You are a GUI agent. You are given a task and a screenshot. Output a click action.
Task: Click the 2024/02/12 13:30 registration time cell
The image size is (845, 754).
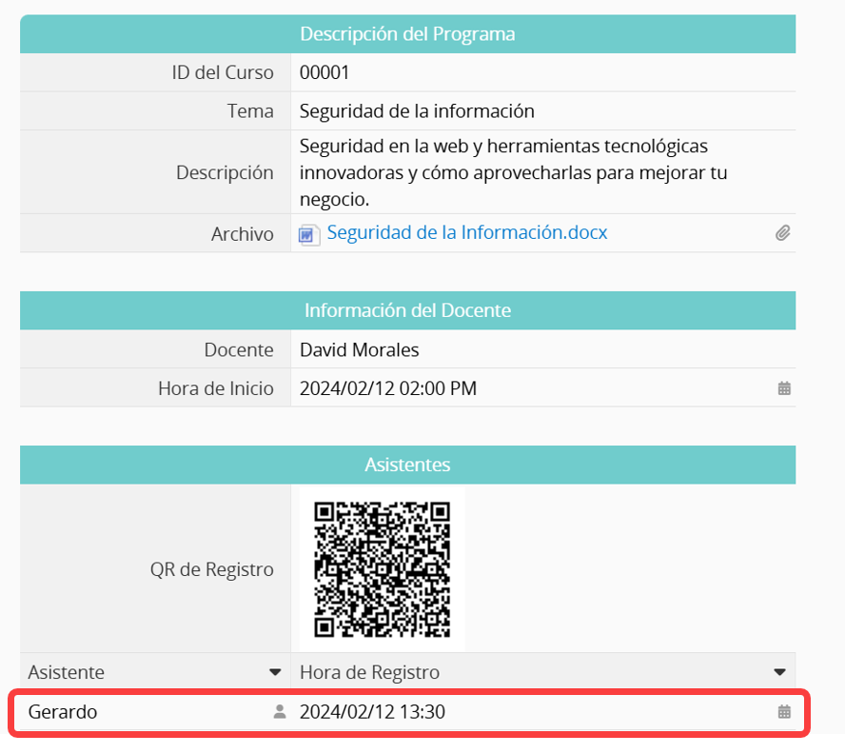click(372, 711)
